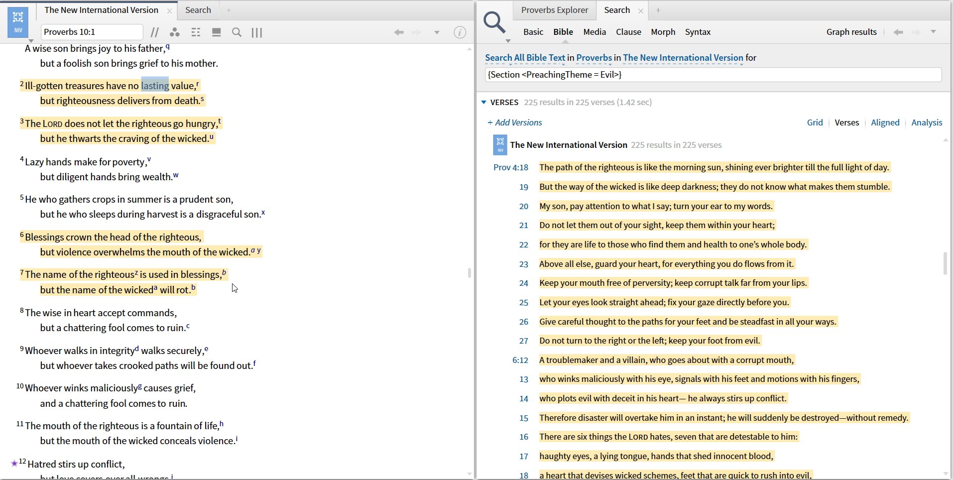Go back in Search panel history
The image size is (953, 480).
point(898,32)
